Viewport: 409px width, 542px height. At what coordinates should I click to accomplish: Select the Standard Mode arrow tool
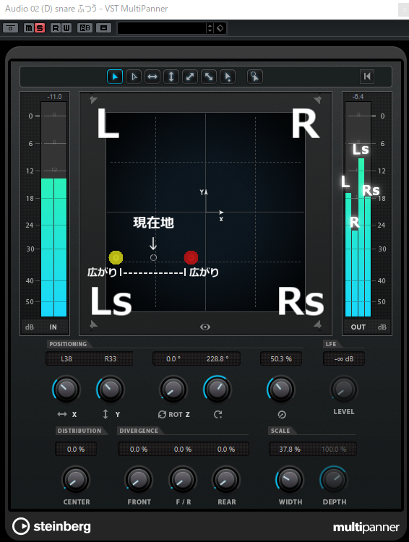115,77
